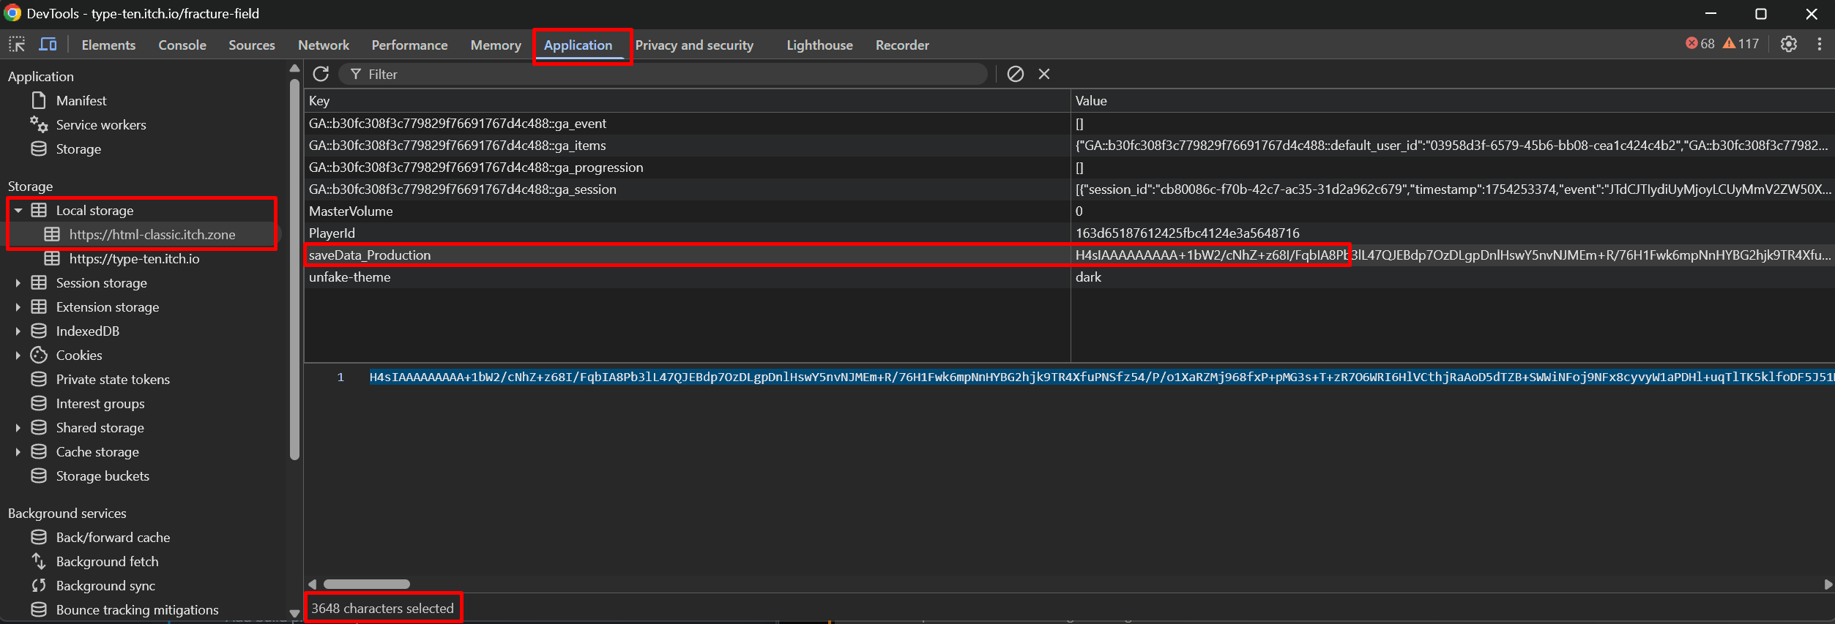The width and height of the screenshot is (1835, 624).
Task: Click the 'dark' theme value
Action: click(x=1088, y=277)
